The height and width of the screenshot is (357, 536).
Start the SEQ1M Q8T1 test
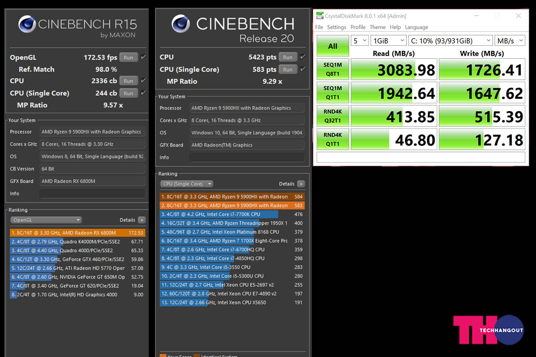(332, 70)
